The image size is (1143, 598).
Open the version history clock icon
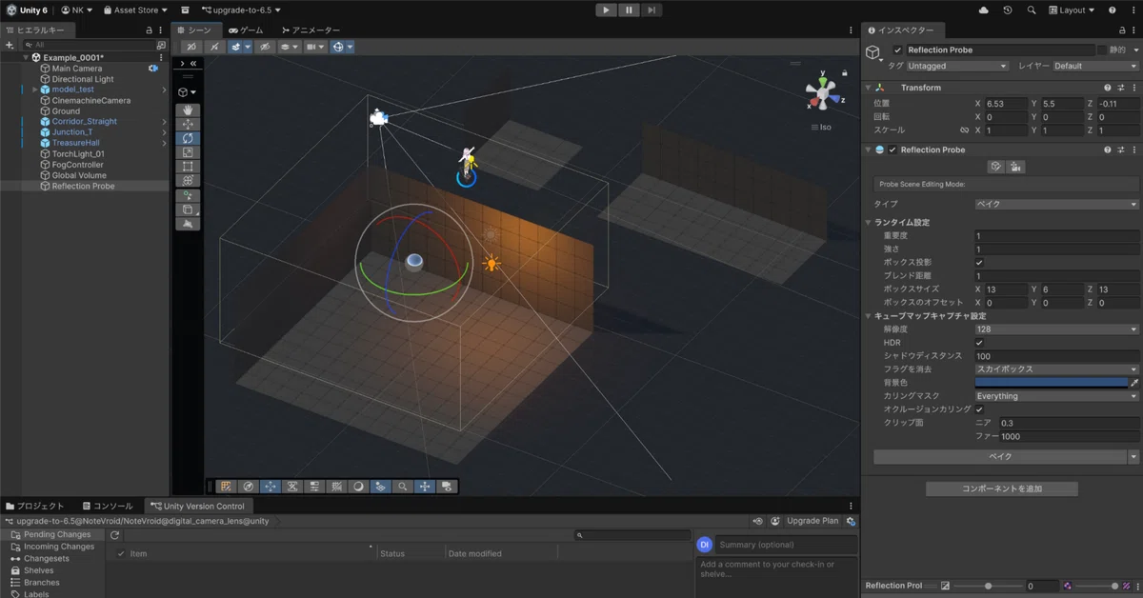1008,10
